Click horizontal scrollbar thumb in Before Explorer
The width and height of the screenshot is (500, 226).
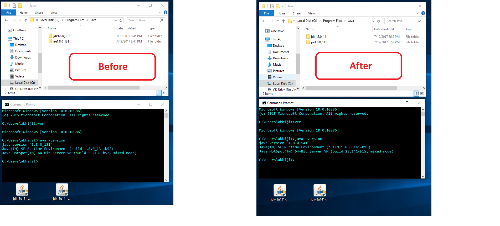(x=94, y=88)
